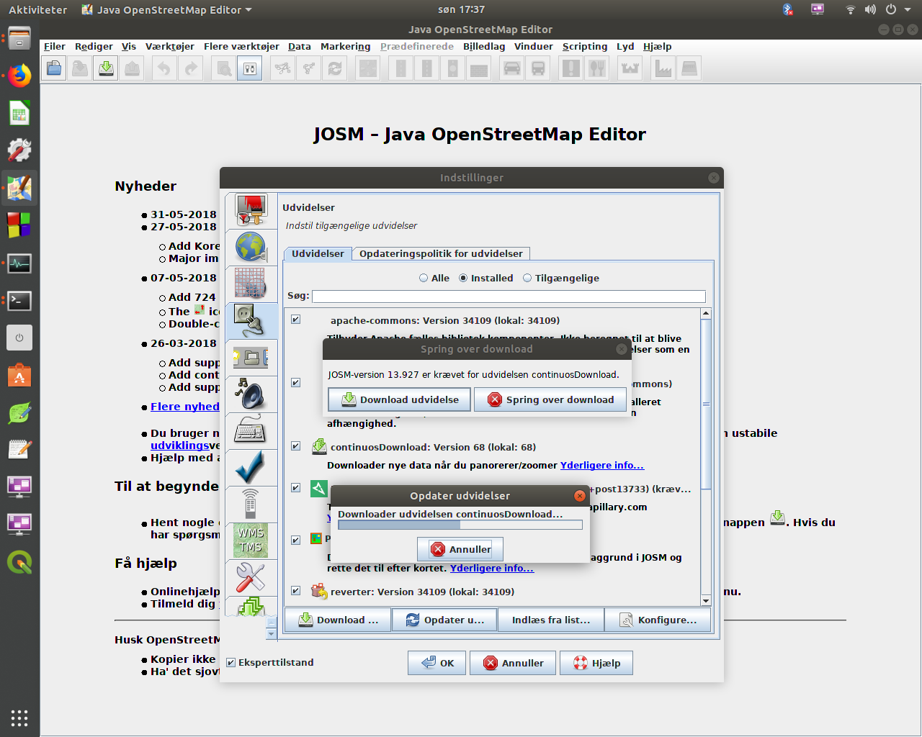The width and height of the screenshot is (922, 737).
Task: Open Firefox from the Ubuntu dock
Action: pyautogui.click(x=19, y=76)
